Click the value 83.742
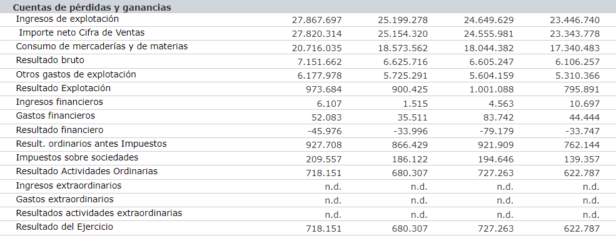This screenshot has height=236, width=616. (498, 117)
